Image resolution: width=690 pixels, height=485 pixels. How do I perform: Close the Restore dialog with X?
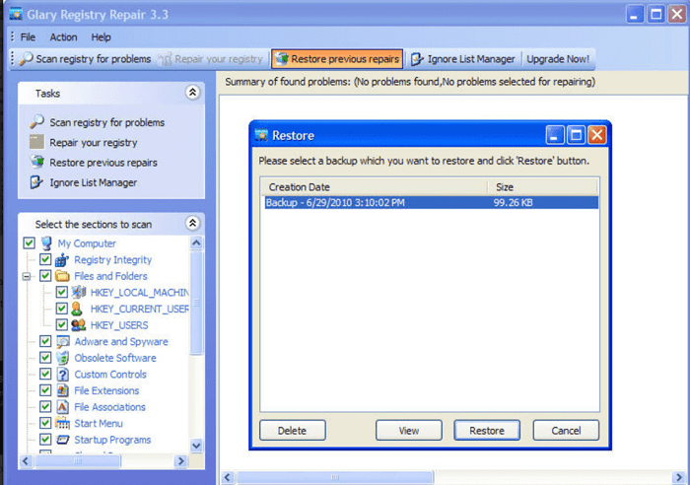pos(597,135)
